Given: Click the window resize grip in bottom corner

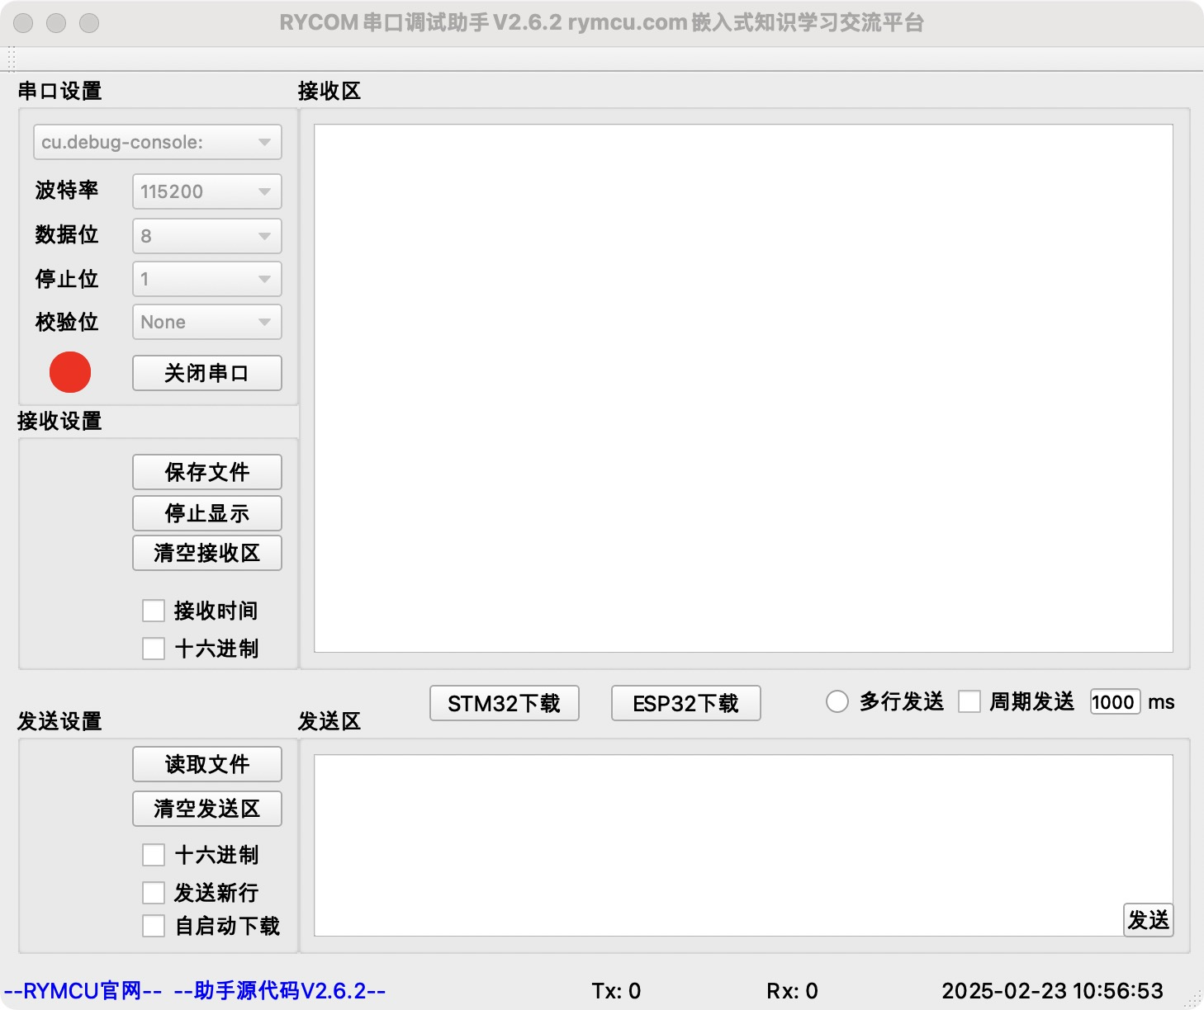Looking at the screenshot, I should (1194, 1000).
